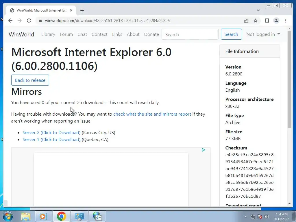Screen dimensions: 296x222
Task: Click the volume speaker icon
Action: pos(267,217)
